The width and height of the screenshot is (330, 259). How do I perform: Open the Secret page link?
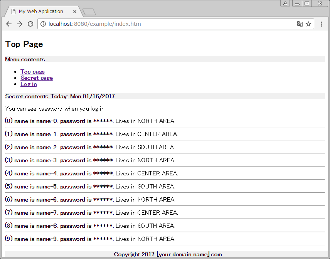[x=37, y=78]
